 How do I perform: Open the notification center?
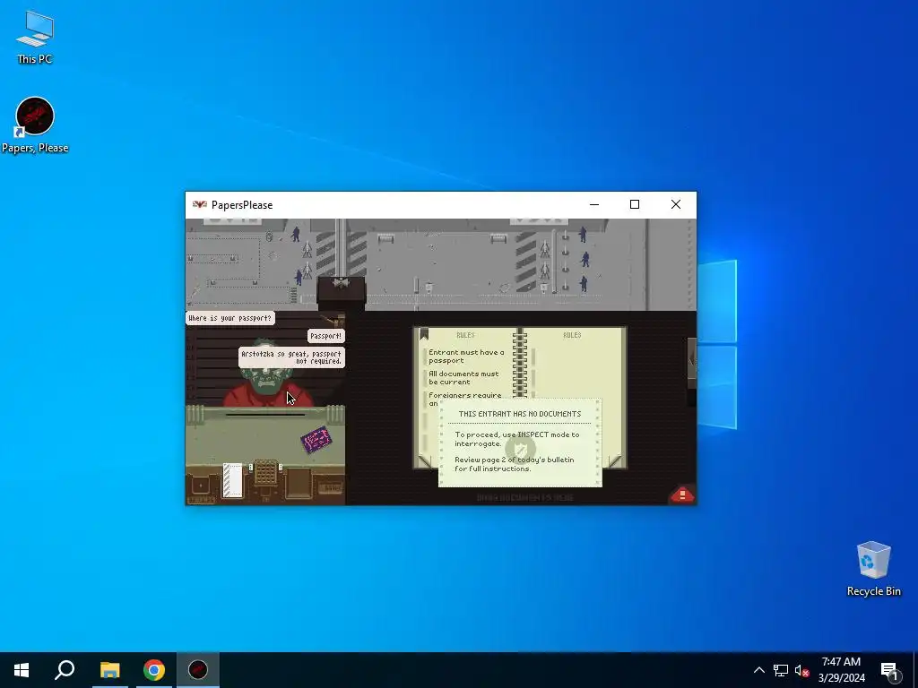click(x=889, y=670)
